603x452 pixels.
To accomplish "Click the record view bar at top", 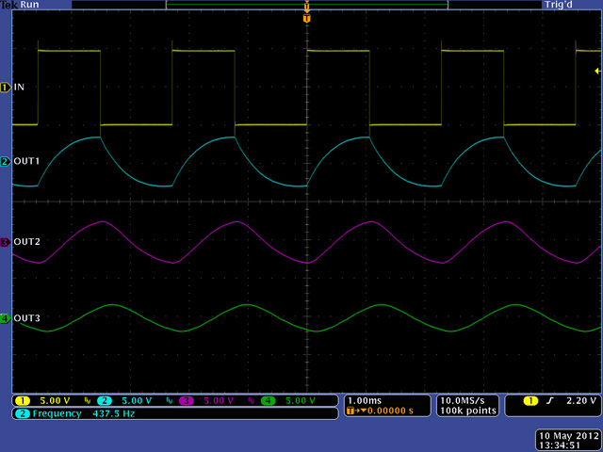I will [306, 5].
